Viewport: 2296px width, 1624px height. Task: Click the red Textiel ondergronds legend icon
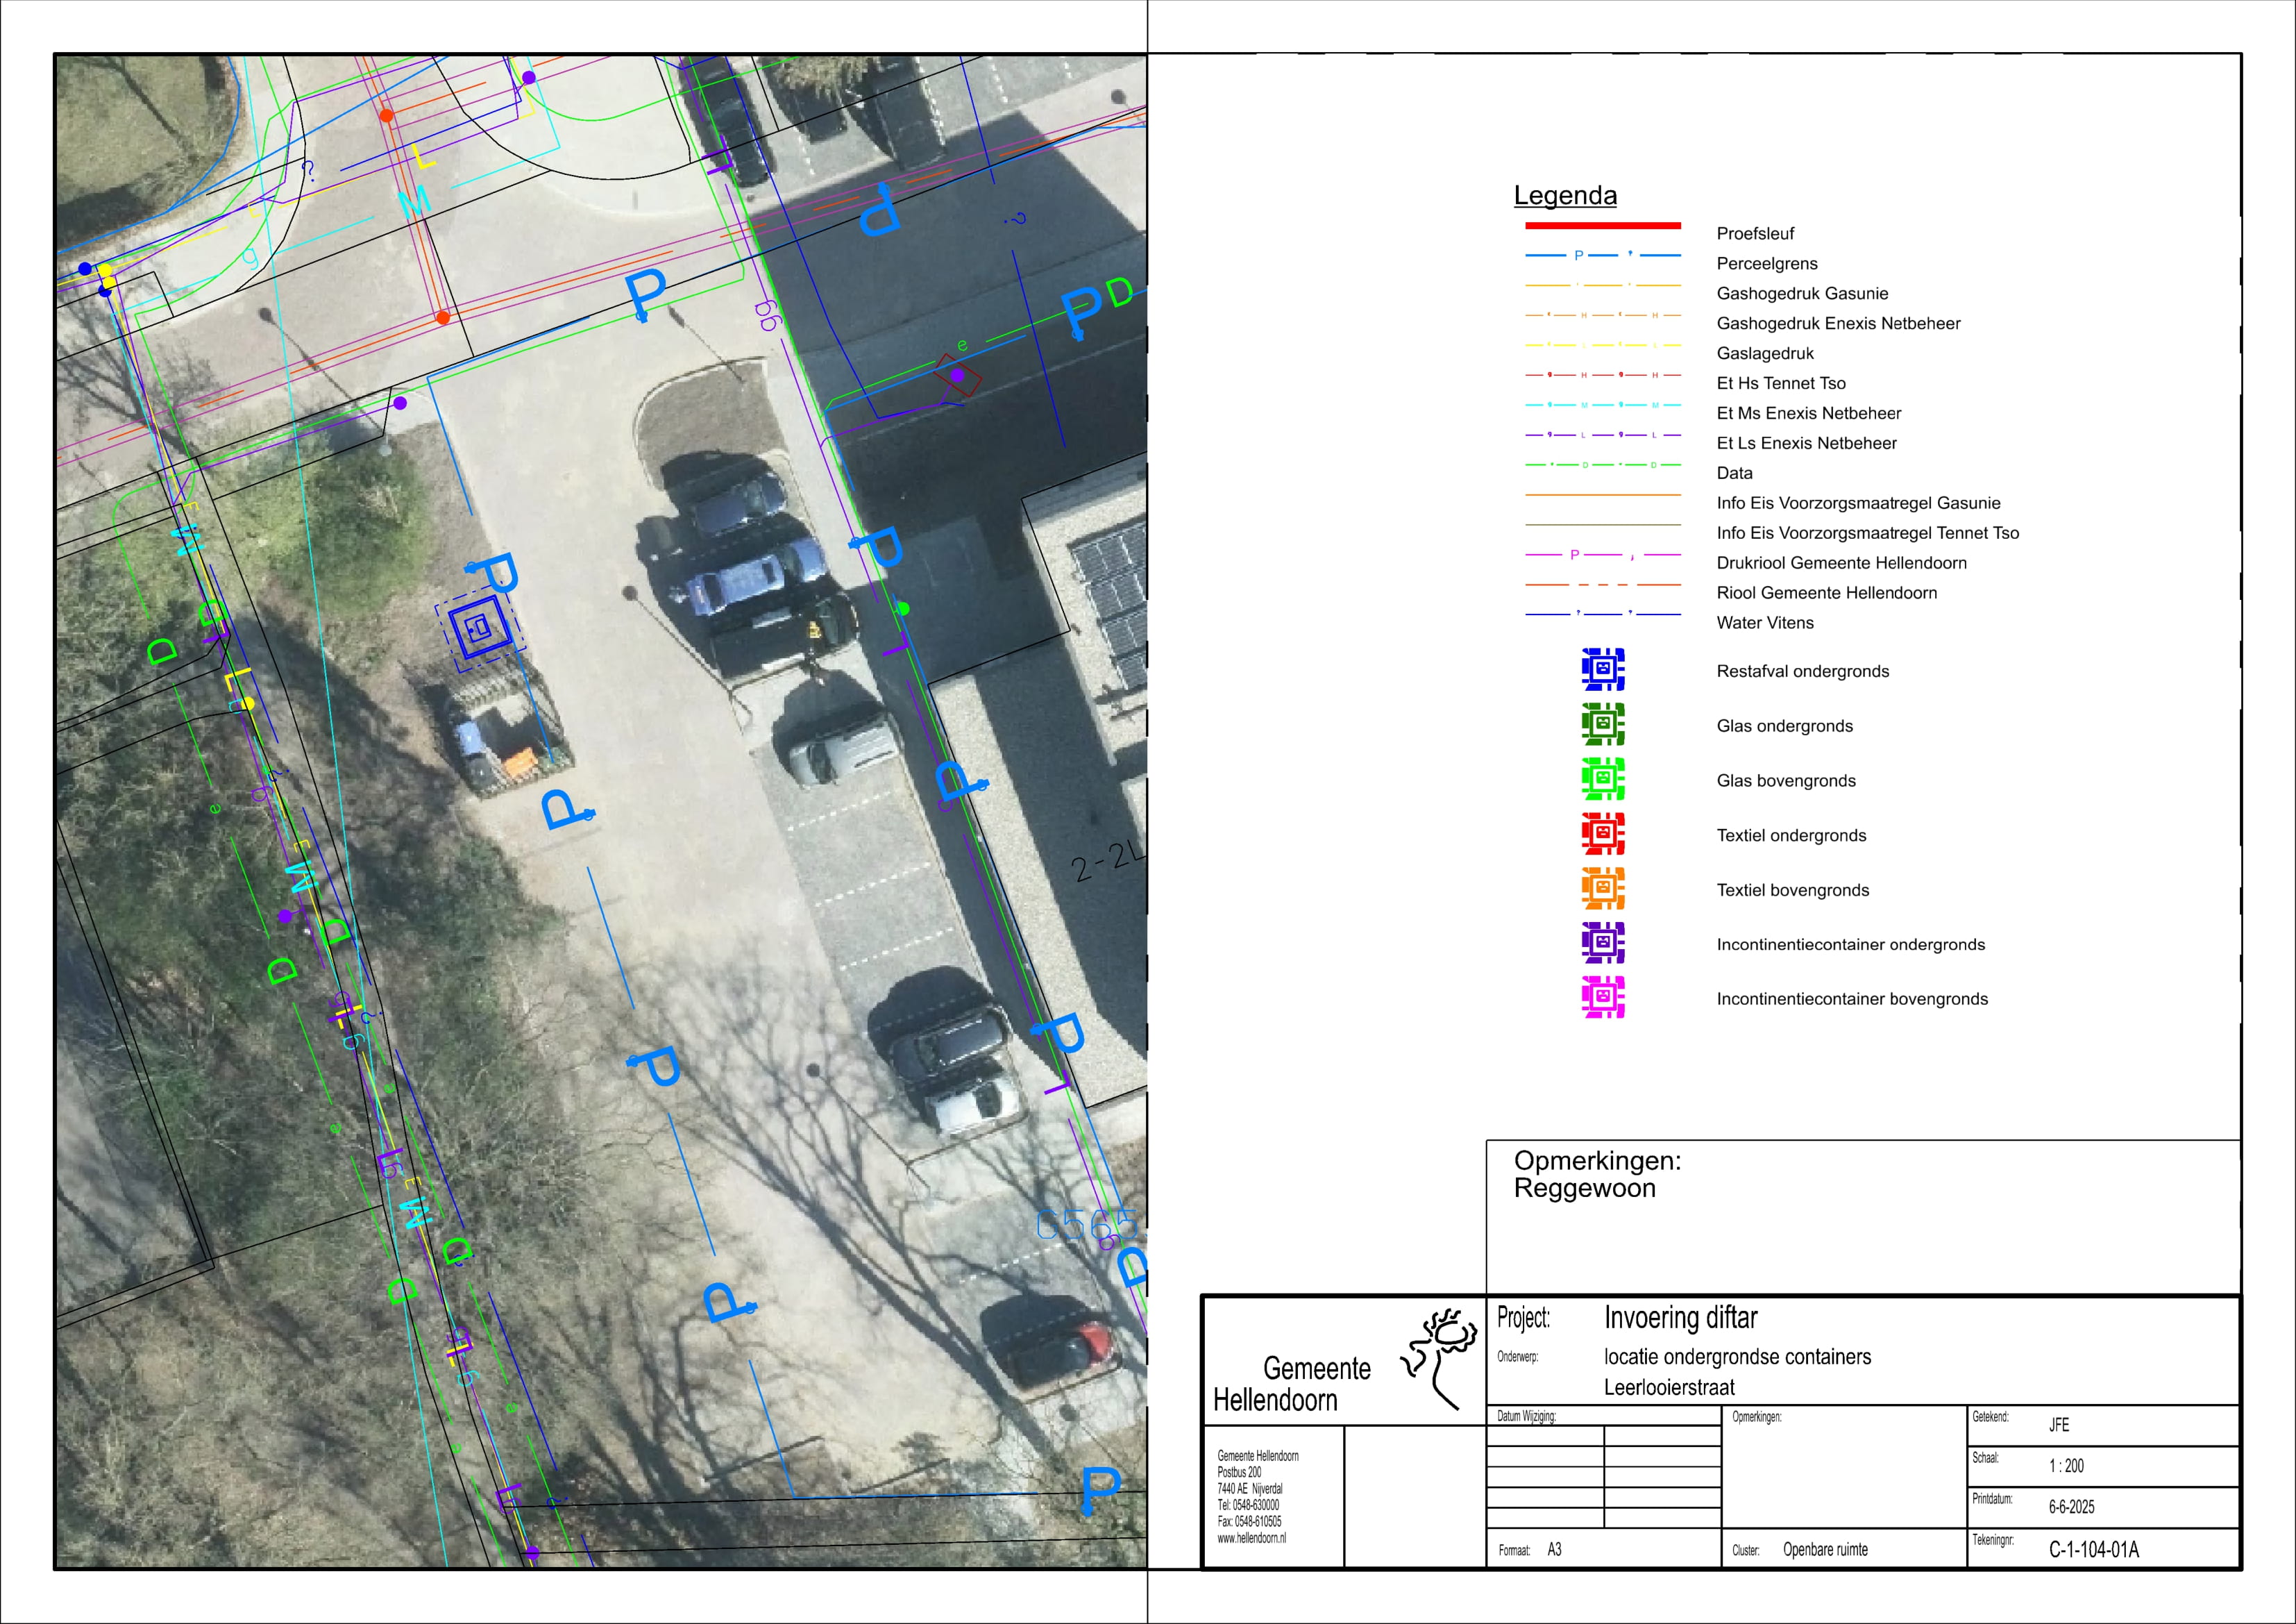(1602, 833)
